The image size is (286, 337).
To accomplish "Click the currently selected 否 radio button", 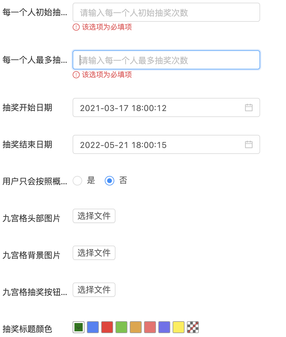I will 109,181.
